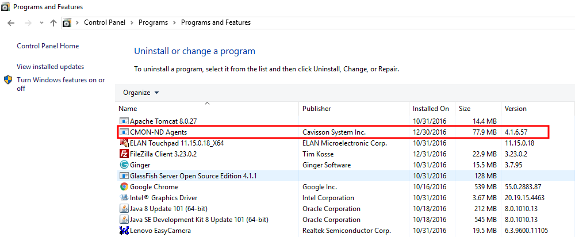Open the recent locations dropdown arrow
The image size is (575, 237).
(41, 23)
